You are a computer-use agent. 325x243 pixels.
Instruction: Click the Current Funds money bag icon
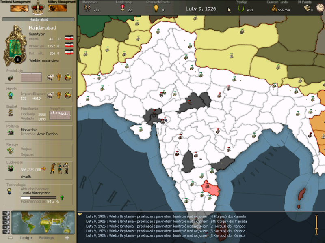(275, 9)
